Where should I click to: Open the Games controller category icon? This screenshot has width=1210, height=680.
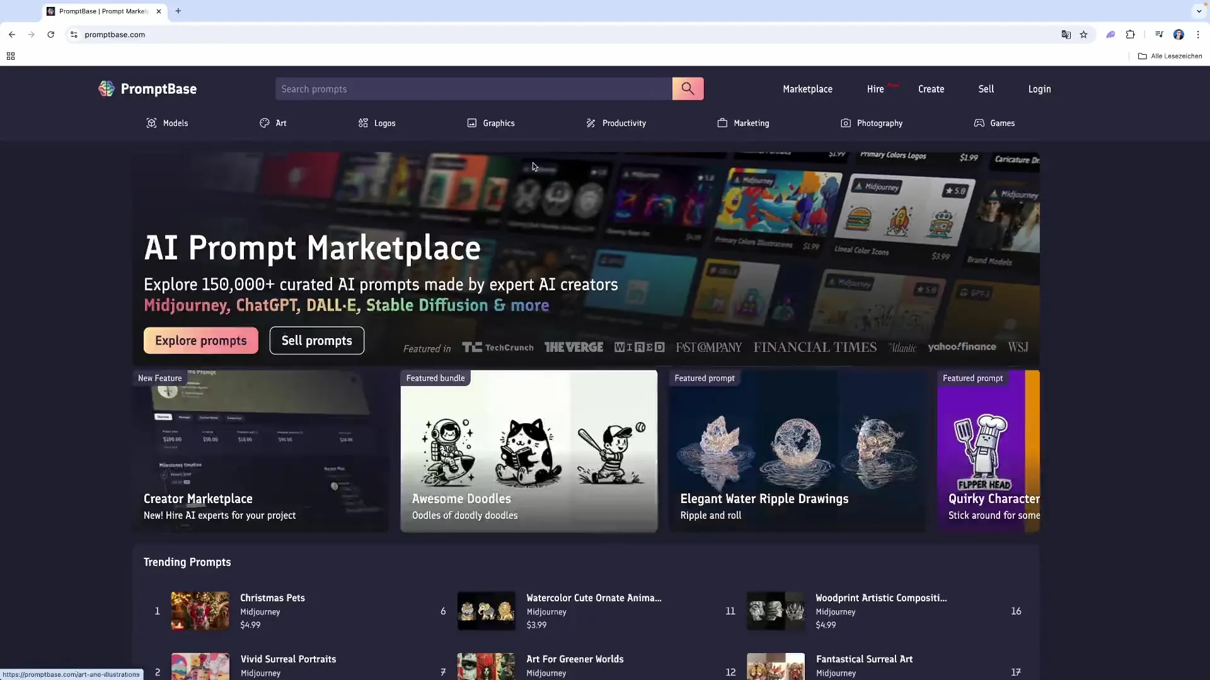pos(979,123)
